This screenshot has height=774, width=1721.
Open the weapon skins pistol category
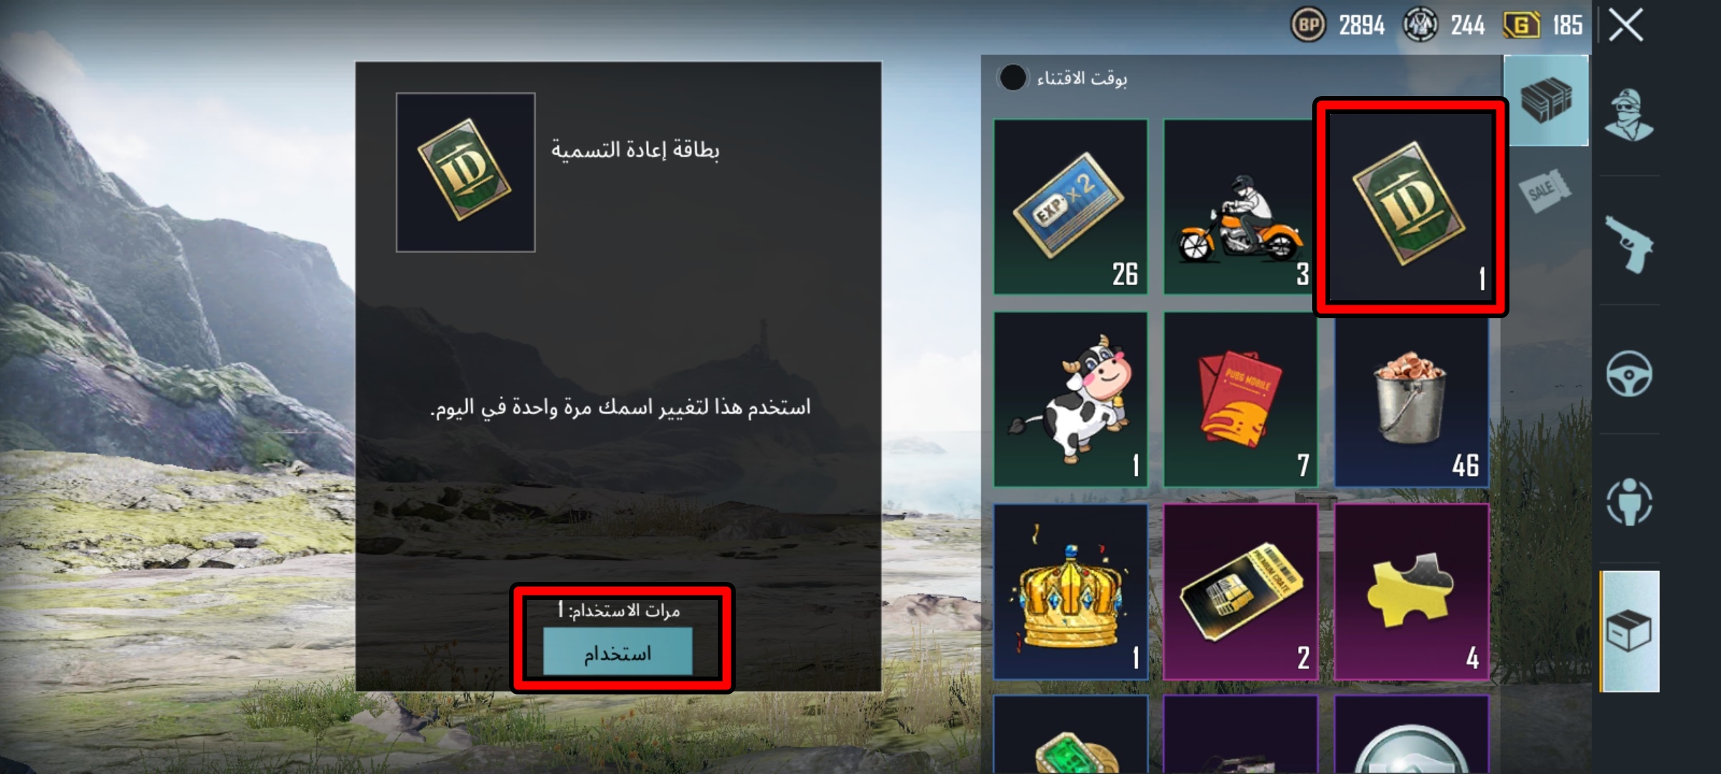pyautogui.click(x=1628, y=244)
